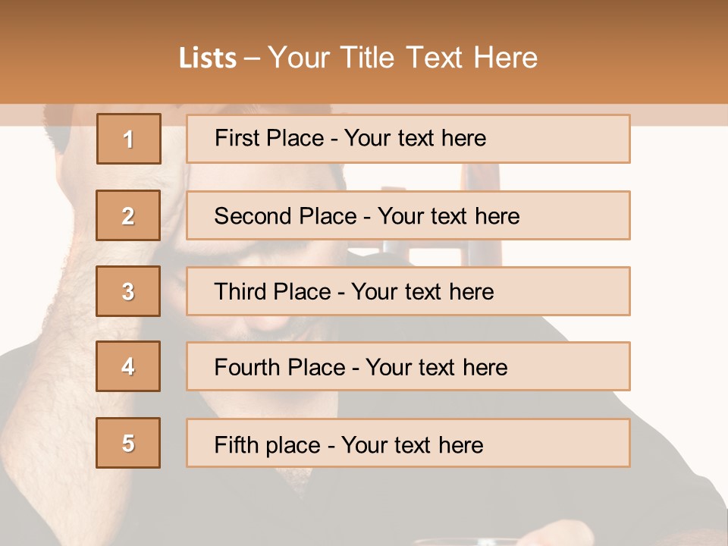Click the bold word "Lists" in title
Viewport: 728px width, 546px height.
(208, 58)
